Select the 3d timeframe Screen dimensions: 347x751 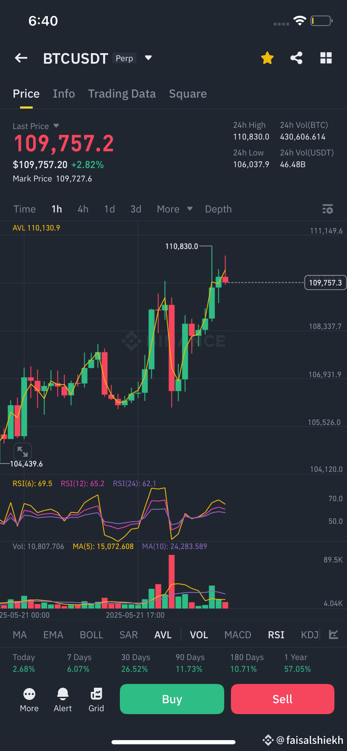(x=136, y=209)
